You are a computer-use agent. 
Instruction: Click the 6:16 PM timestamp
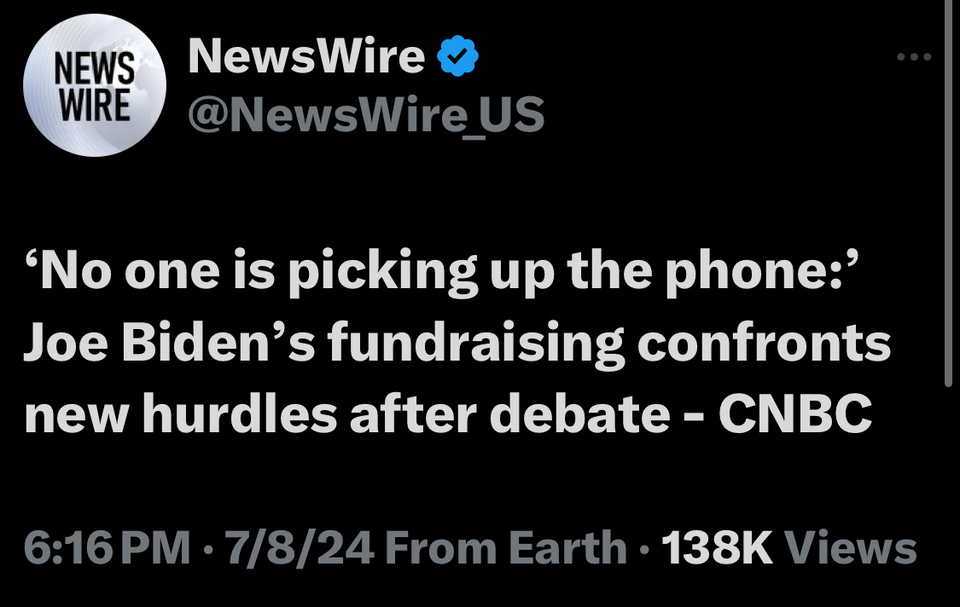pyautogui.click(x=107, y=548)
